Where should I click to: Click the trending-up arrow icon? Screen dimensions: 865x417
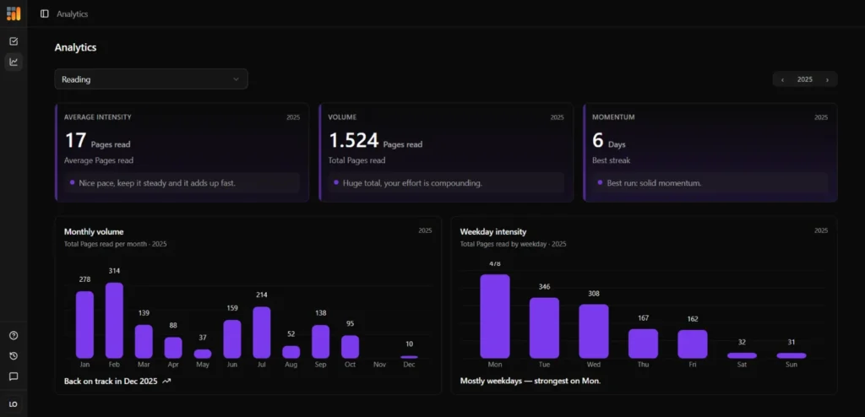tap(166, 382)
